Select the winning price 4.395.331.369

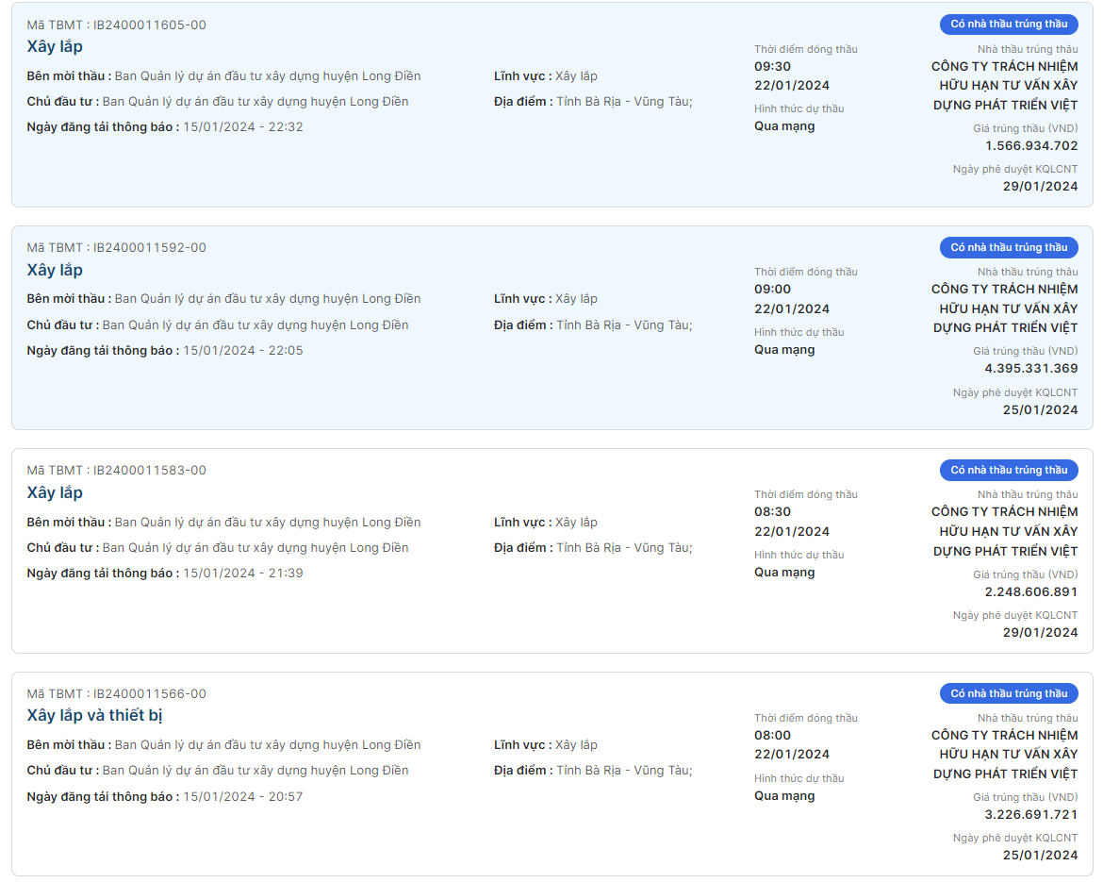pos(1030,369)
